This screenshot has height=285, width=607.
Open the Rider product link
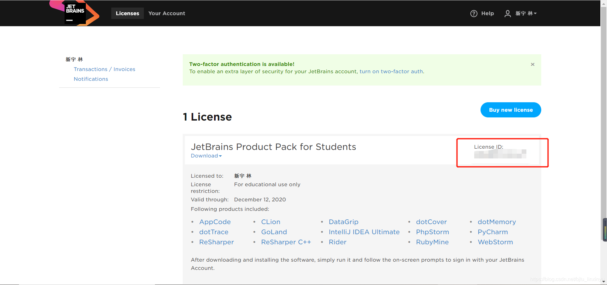tap(338, 242)
